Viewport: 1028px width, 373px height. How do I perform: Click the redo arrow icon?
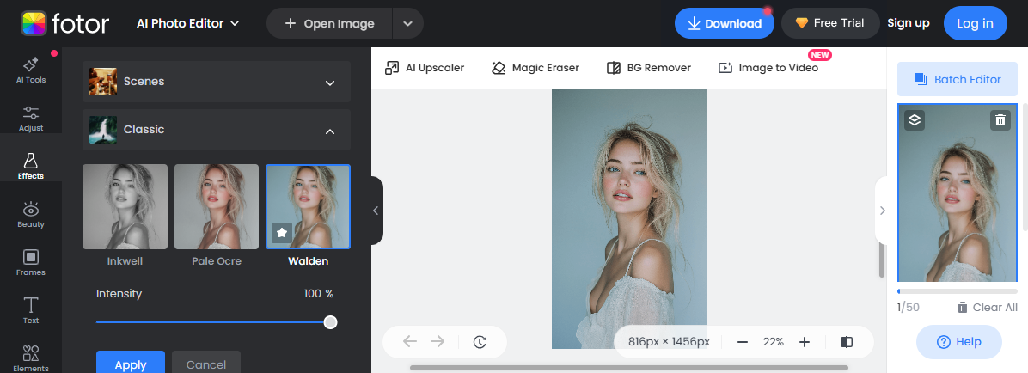coord(438,341)
